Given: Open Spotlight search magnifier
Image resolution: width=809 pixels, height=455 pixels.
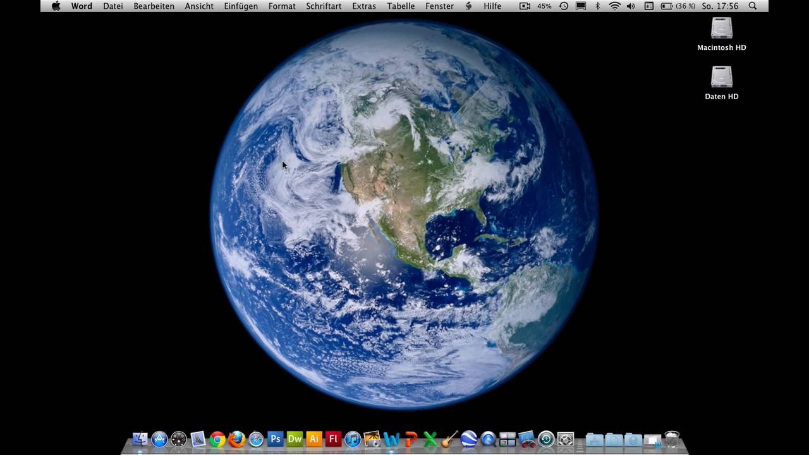Looking at the screenshot, I should [x=752, y=6].
